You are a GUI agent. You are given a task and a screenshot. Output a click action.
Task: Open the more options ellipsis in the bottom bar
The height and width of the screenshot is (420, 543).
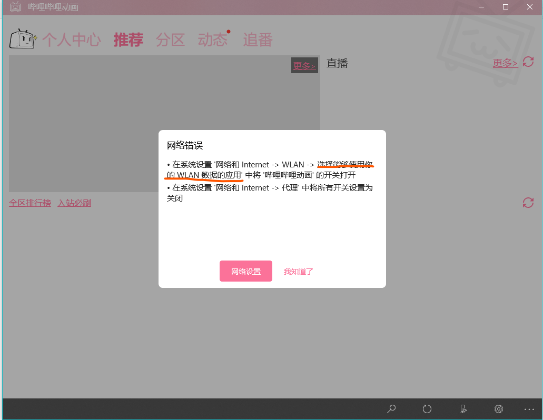pos(529,409)
